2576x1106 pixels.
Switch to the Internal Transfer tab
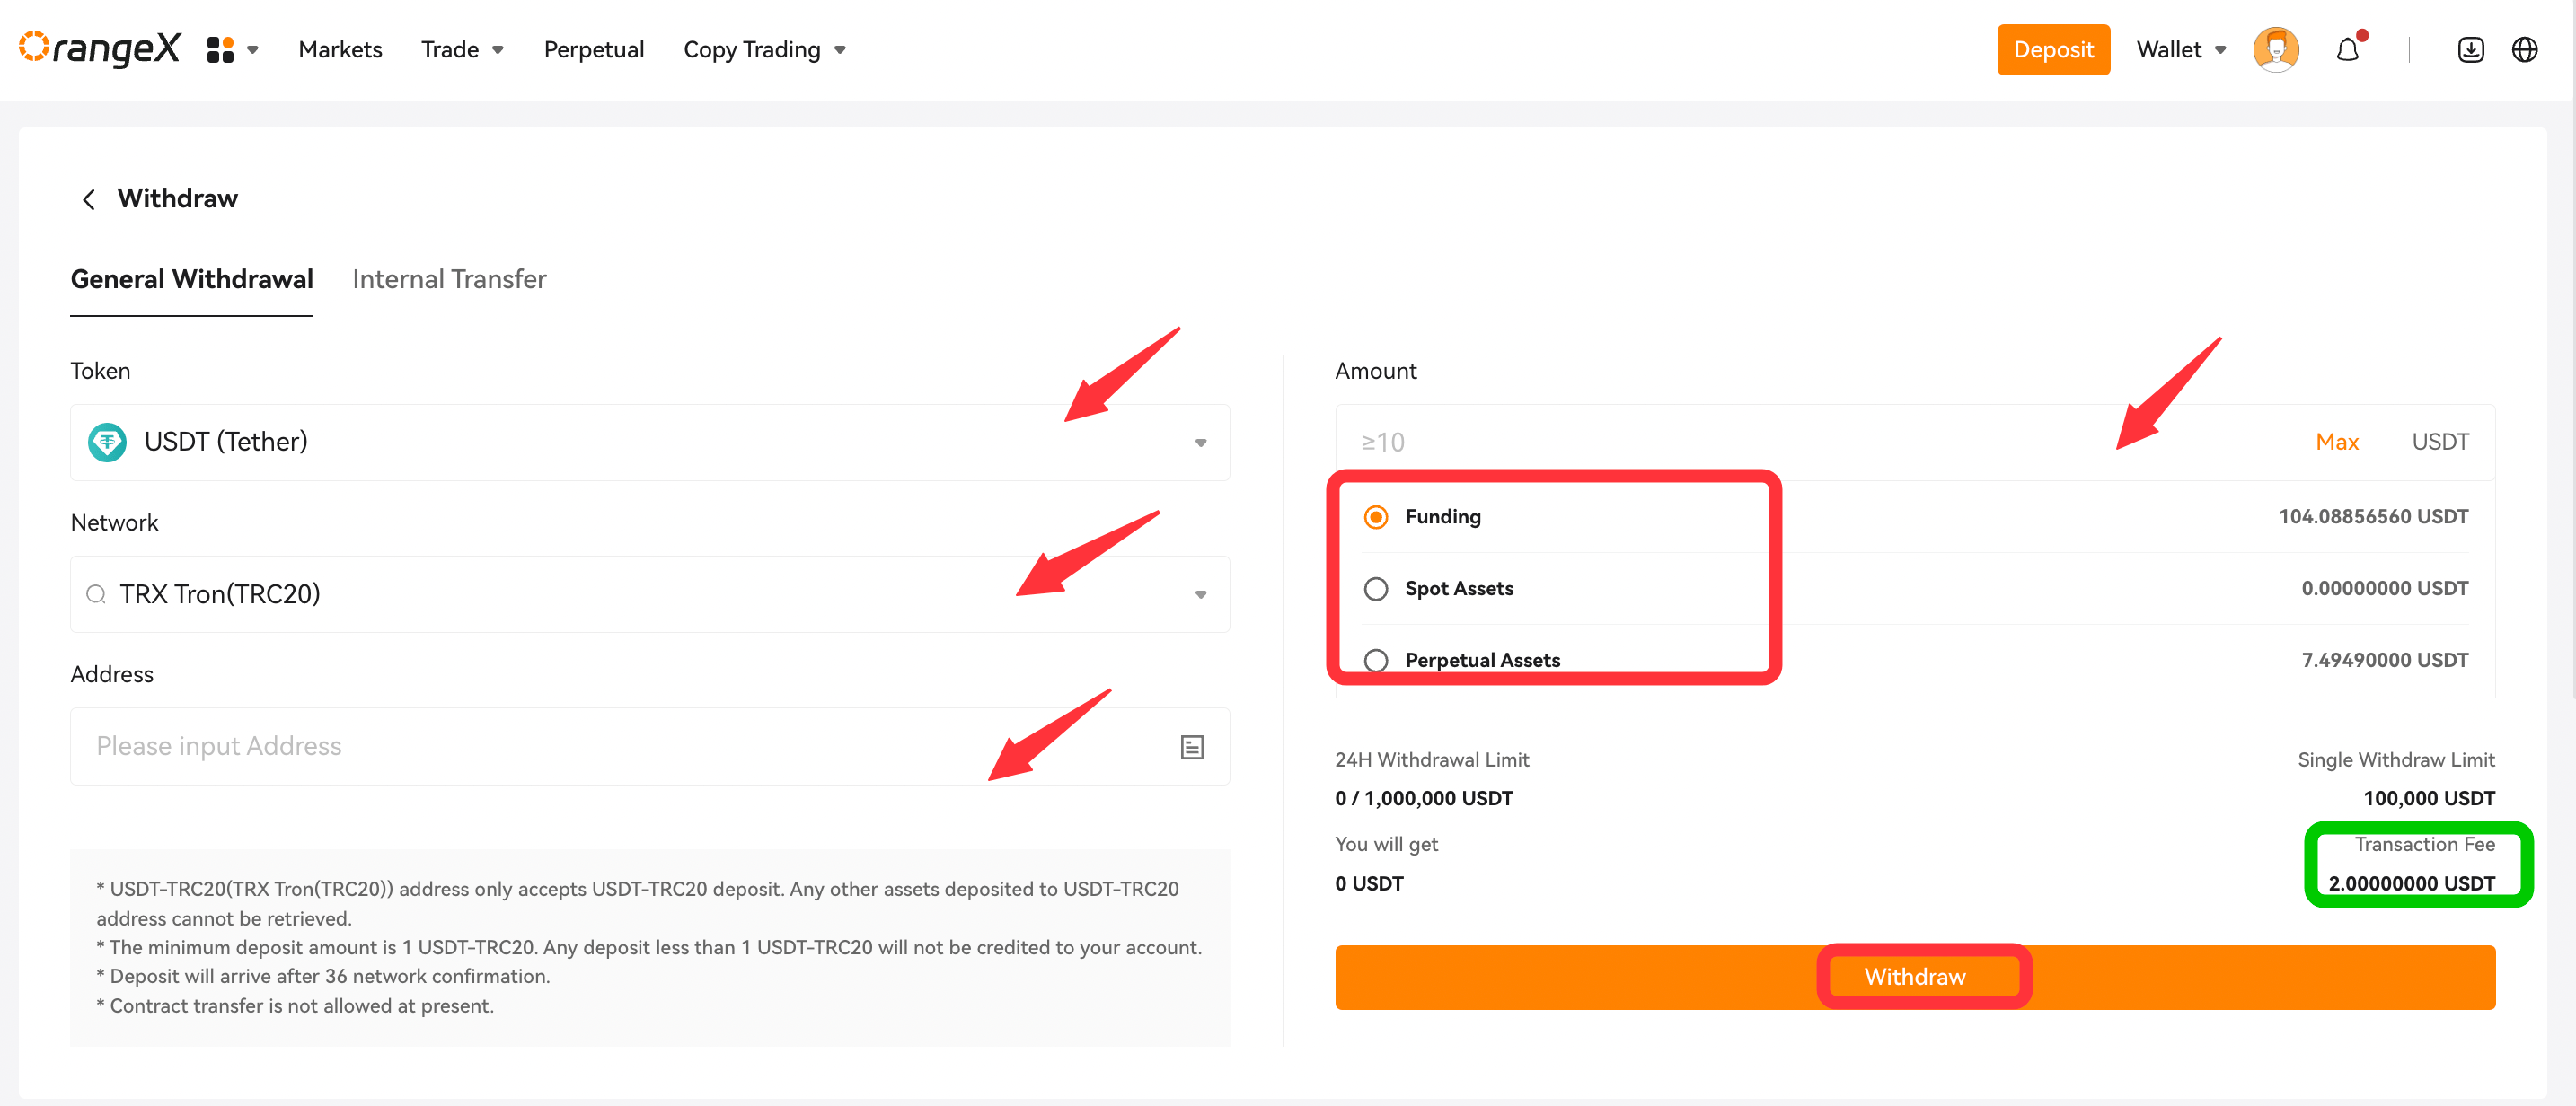click(449, 279)
